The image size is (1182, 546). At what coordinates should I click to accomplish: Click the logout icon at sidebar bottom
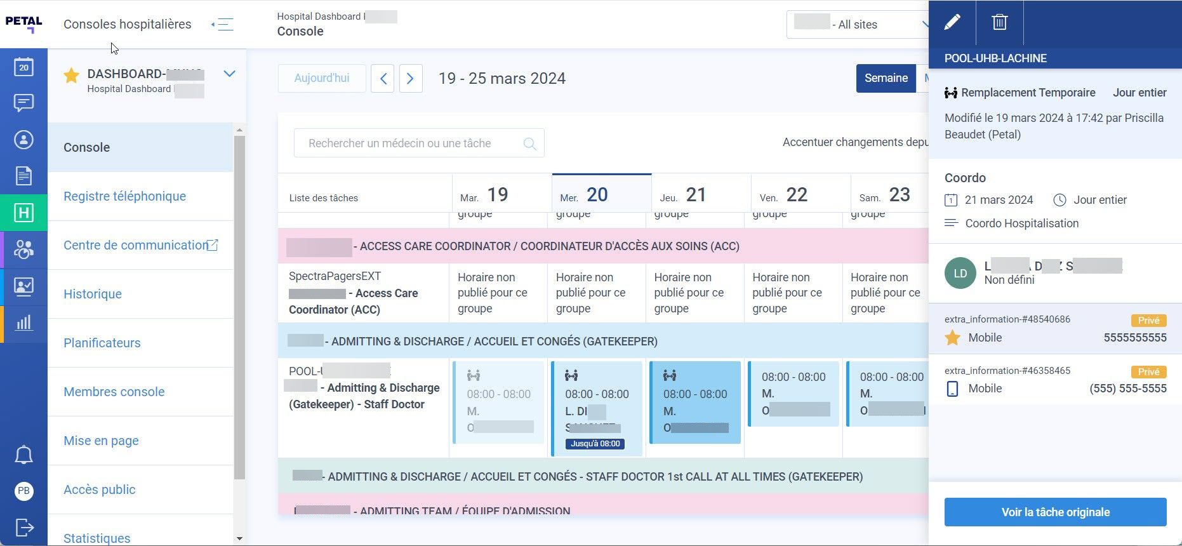coord(23,528)
